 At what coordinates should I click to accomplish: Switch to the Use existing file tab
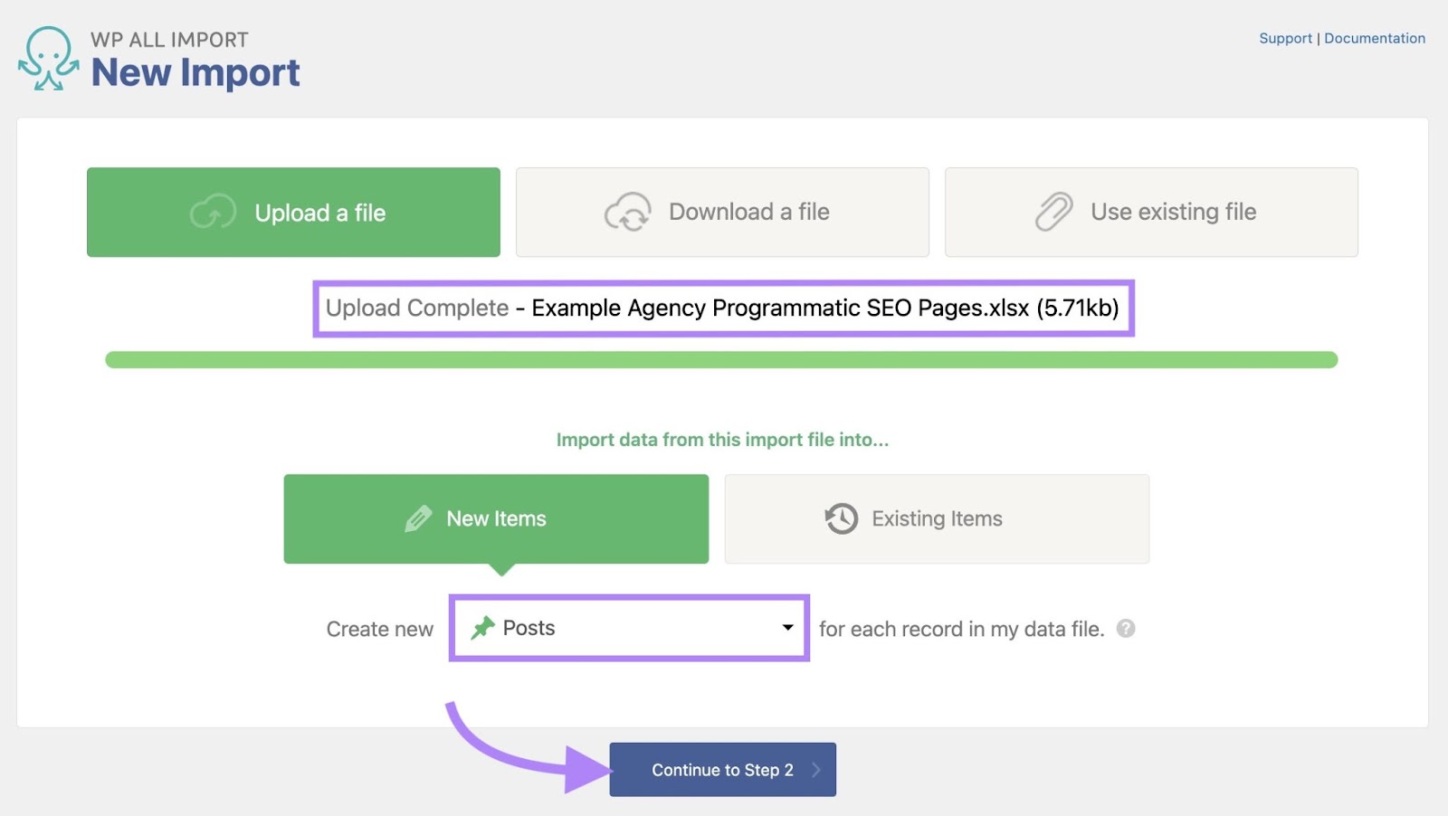[x=1151, y=212]
